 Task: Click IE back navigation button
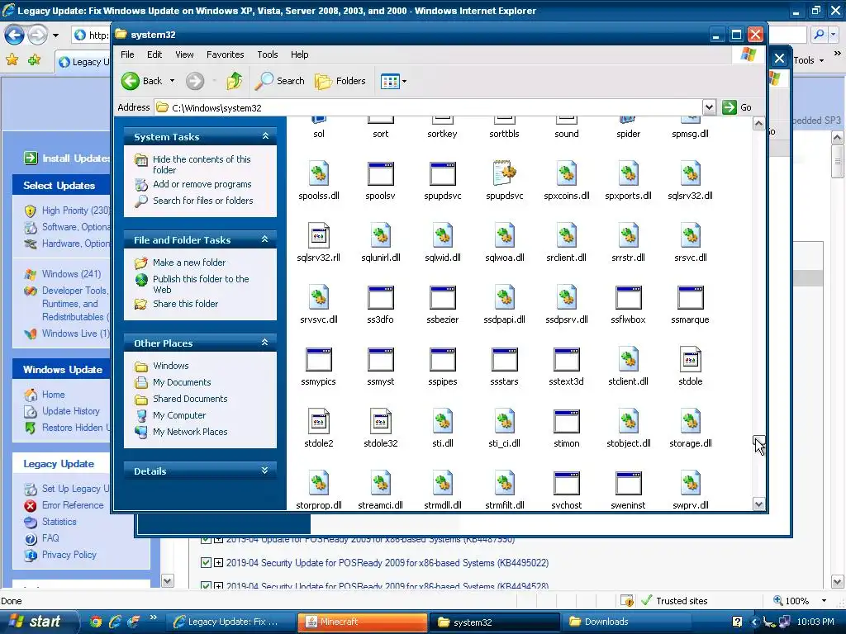(15, 35)
